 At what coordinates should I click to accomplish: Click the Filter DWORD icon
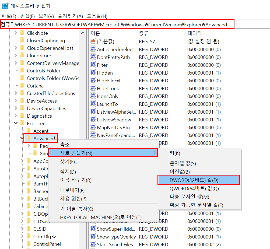[x=93, y=65]
